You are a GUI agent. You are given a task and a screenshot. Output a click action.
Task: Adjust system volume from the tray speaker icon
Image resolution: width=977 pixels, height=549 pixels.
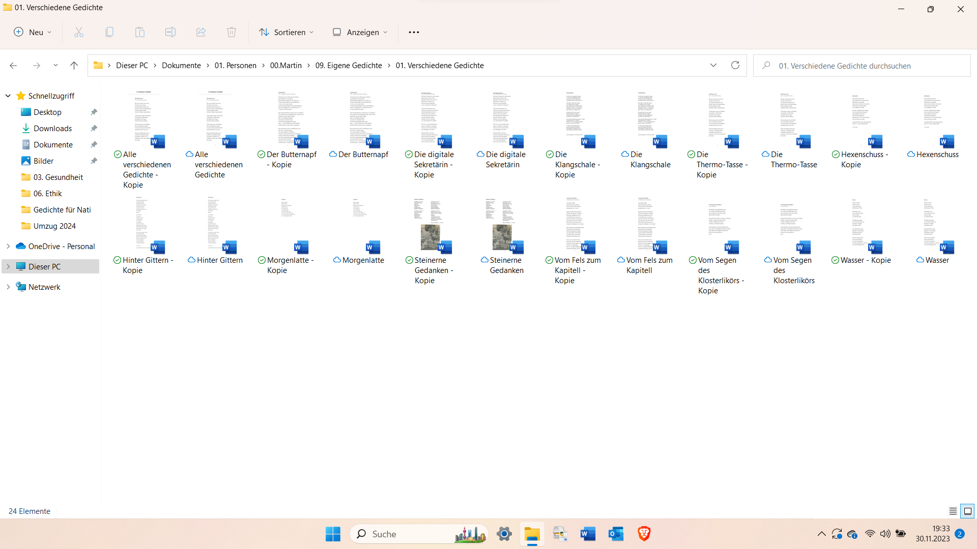click(x=885, y=534)
